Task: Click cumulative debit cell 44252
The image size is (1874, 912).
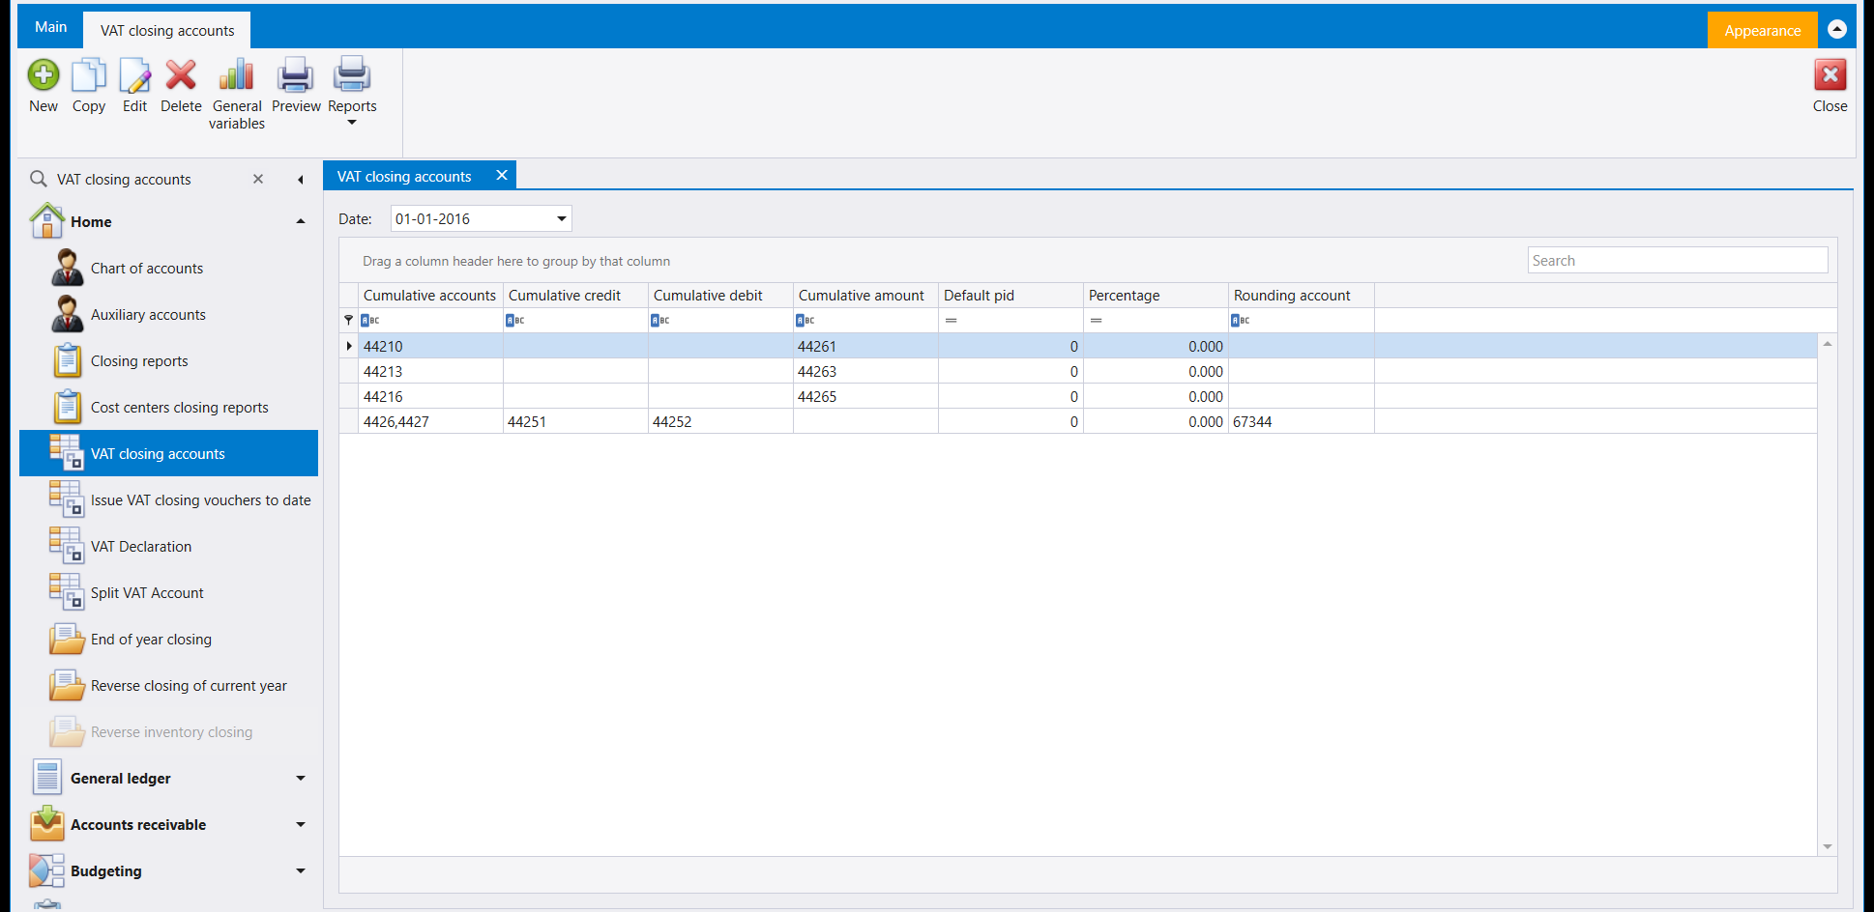Action: pos(720,421)
